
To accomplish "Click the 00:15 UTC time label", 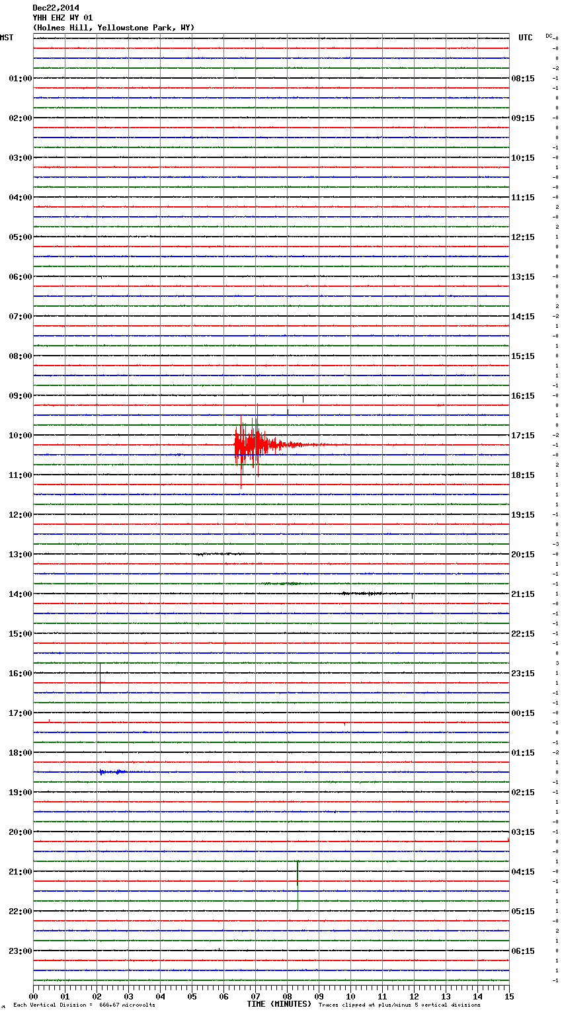I will [523, 713].
